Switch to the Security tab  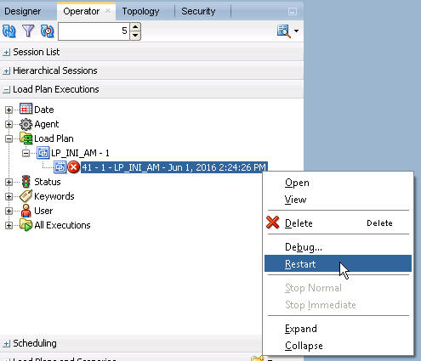pyautogui.click(x=198, y=11)
